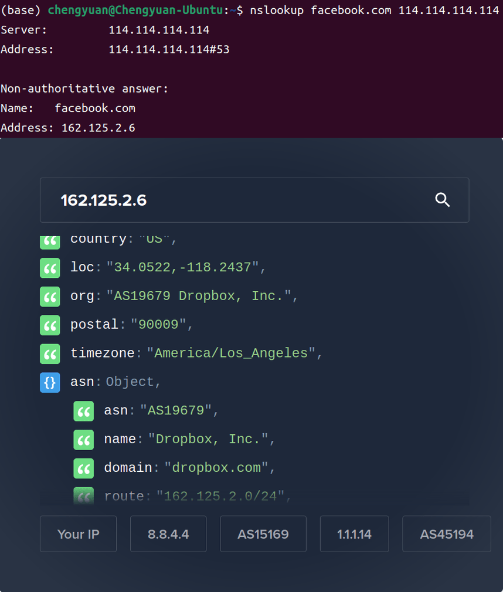Image resolution: width=503 pixels, height=592 pixels.
Task: Click string icon beside the route field
Action: tap(83, 496)
